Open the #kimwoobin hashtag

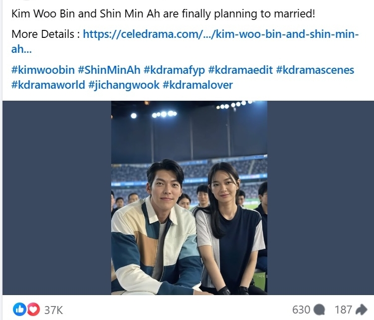point(43,70)
